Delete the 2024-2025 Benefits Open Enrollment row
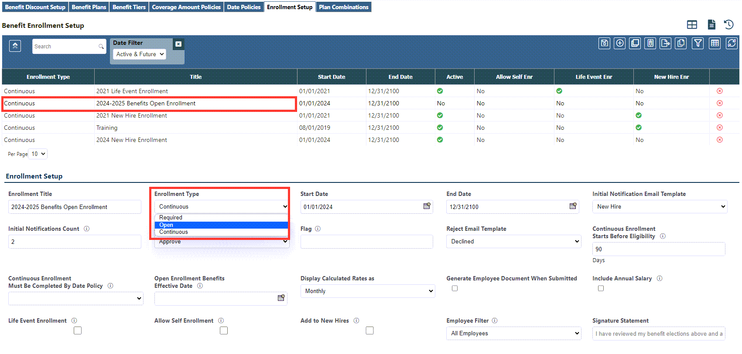This screenshot has height=354, width=742. pyautogui.click(x=720, y=103)
